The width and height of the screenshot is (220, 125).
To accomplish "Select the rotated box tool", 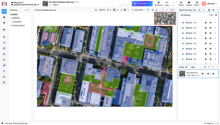I will [x=4, y=48].
